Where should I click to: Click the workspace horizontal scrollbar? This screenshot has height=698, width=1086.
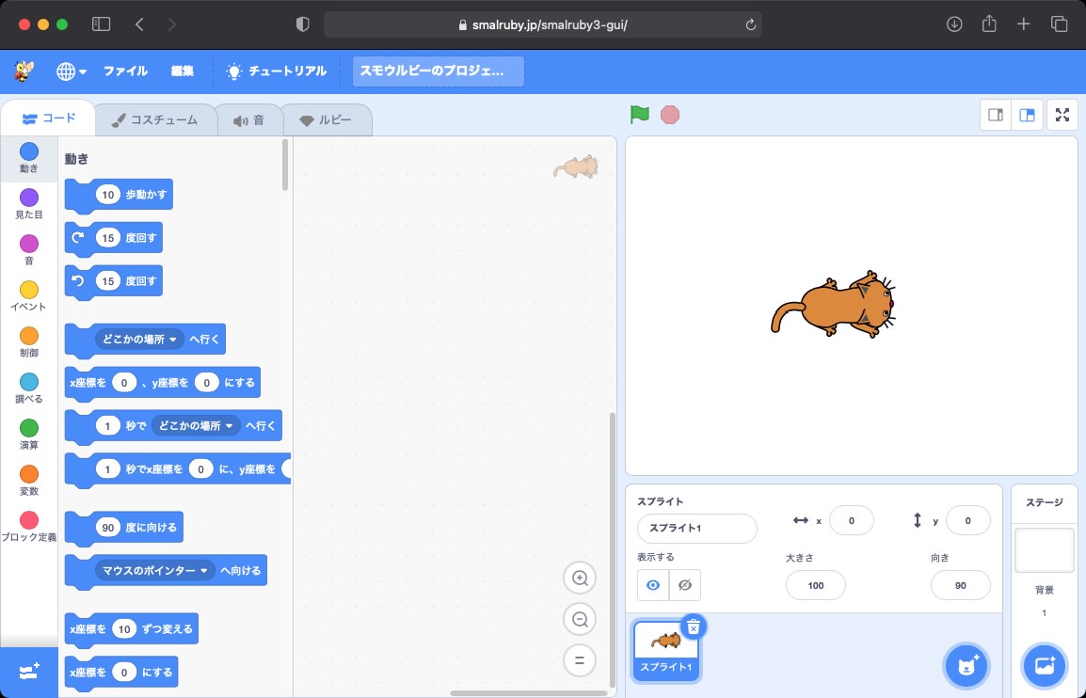coord(529,693)
